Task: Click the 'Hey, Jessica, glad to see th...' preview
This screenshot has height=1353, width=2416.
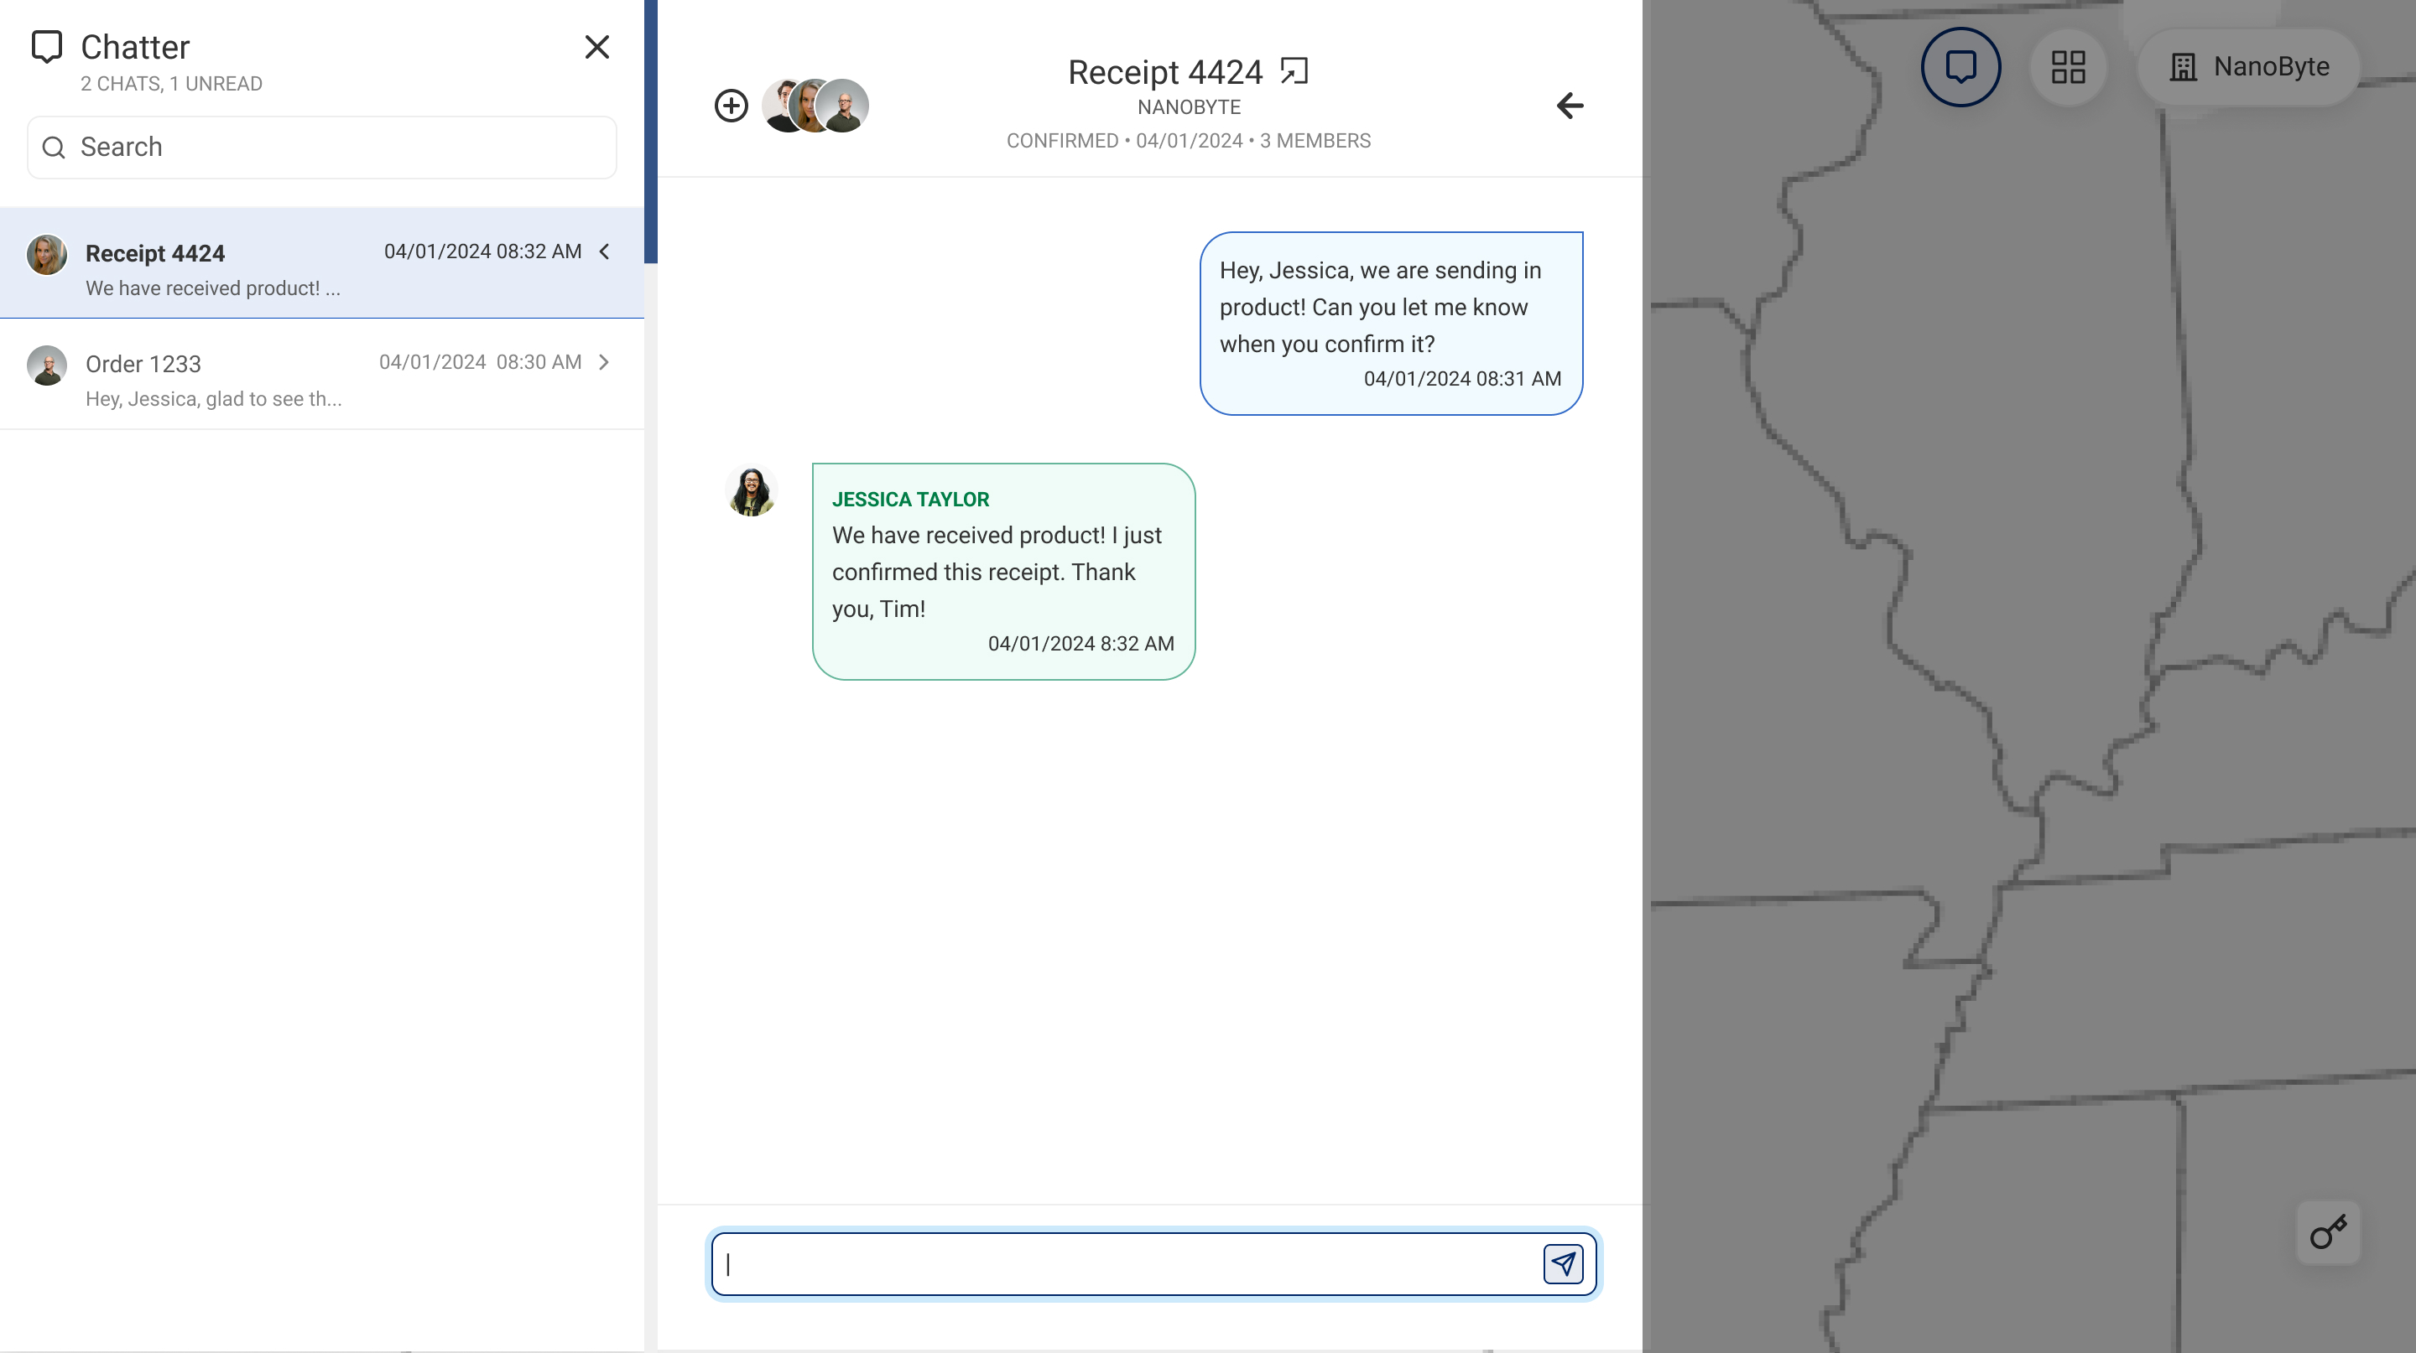Action: 213,399
